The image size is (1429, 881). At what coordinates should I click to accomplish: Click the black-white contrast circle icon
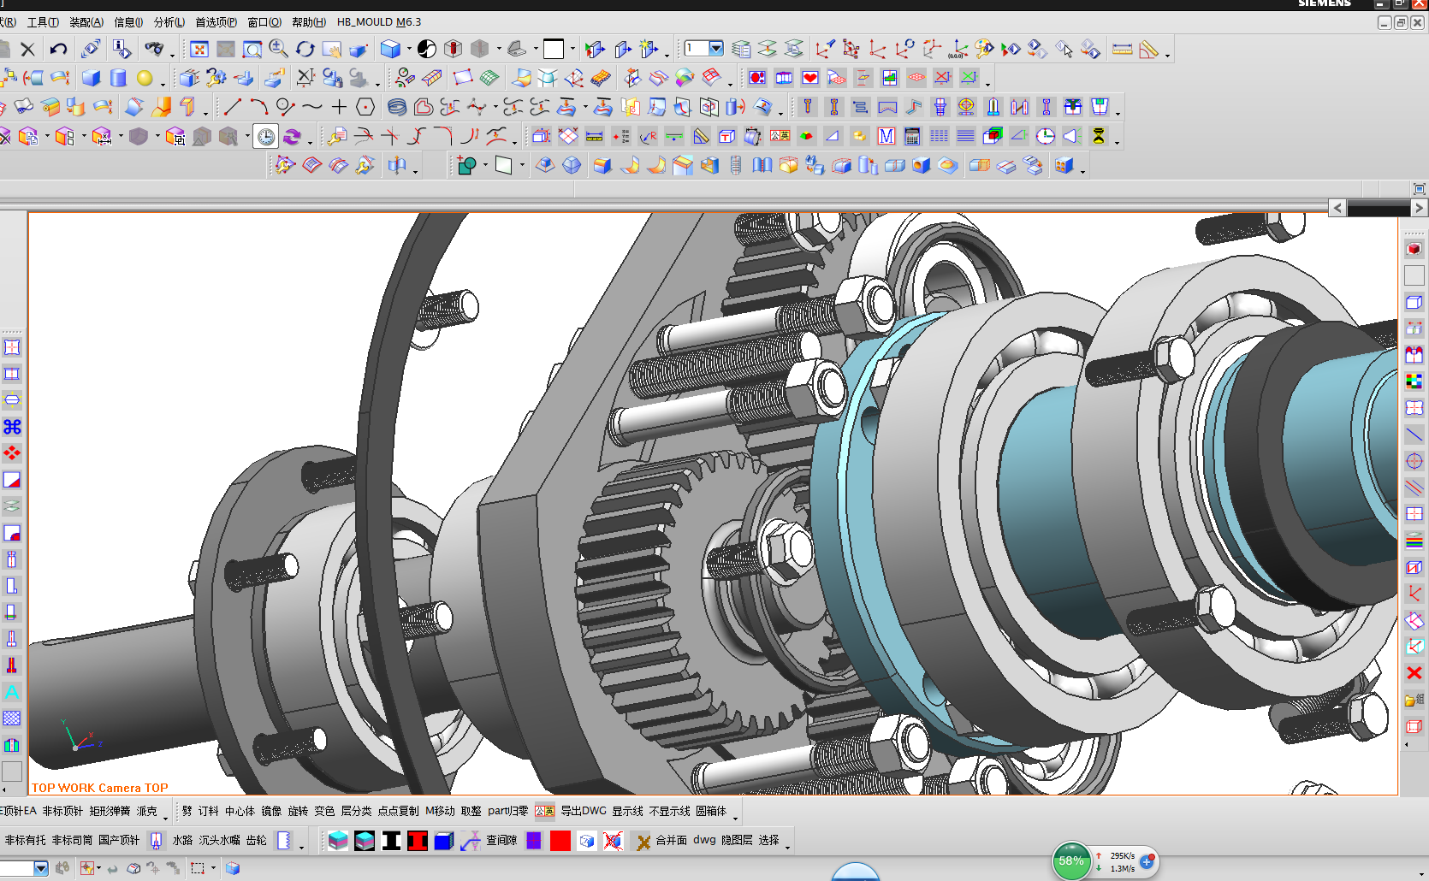(427, 49)
